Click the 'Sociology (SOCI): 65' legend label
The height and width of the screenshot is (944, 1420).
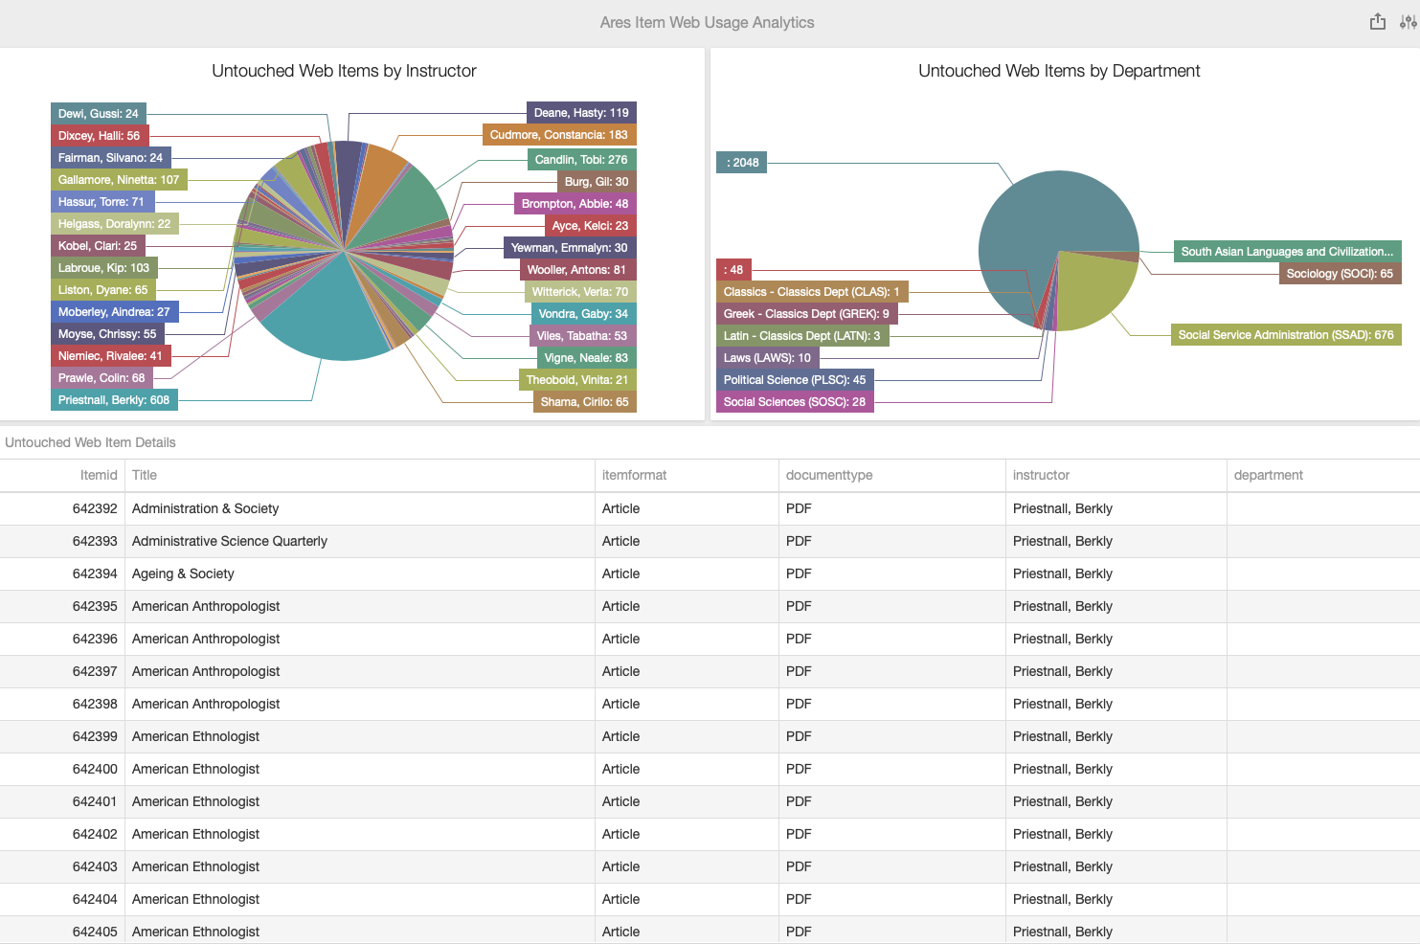(x=1340, y=273)
